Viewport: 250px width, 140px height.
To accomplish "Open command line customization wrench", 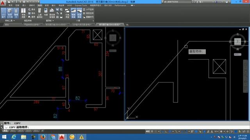I will (x=2, y=128).
